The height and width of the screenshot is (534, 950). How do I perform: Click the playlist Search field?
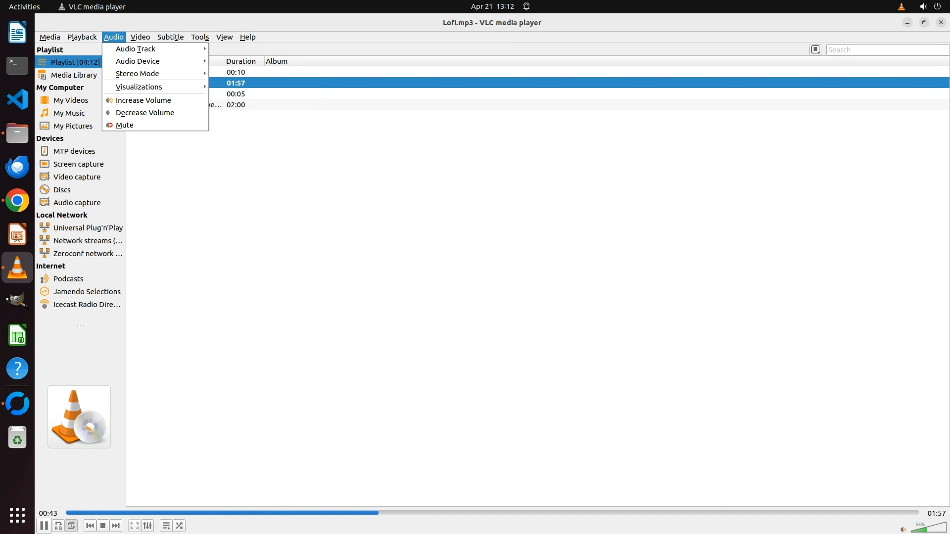887,50
